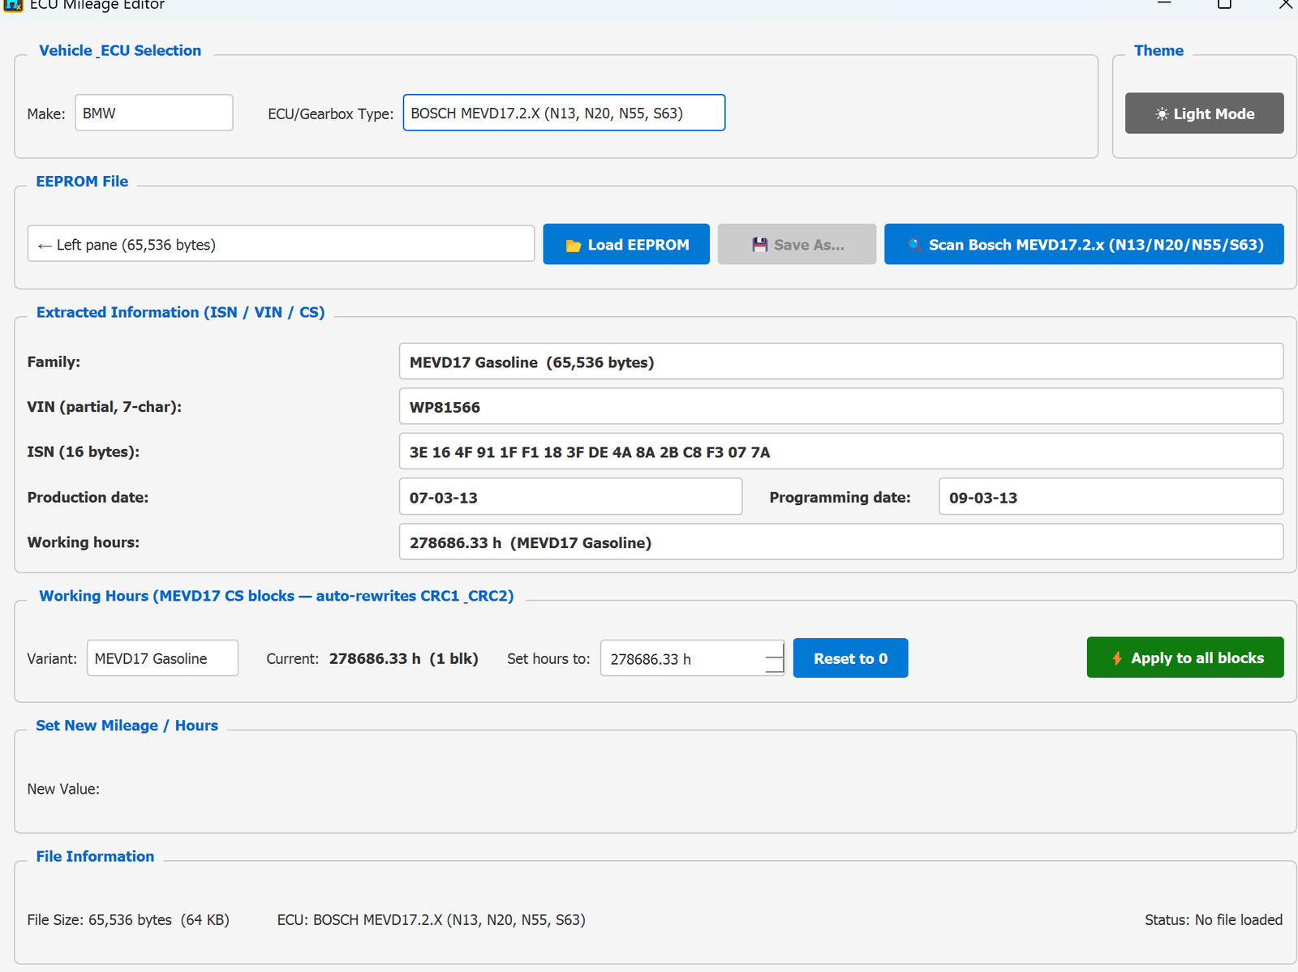Click the VIN field WP81566
The image size is (1298, 972).
[841, 406]
